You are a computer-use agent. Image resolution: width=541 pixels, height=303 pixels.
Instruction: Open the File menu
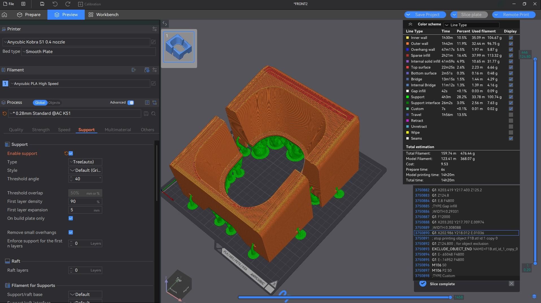point(8,4)
